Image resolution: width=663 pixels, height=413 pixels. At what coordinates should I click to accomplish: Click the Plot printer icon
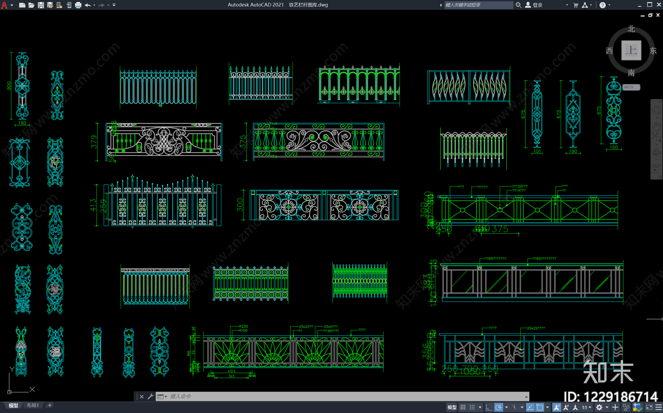tap(78, 5)
